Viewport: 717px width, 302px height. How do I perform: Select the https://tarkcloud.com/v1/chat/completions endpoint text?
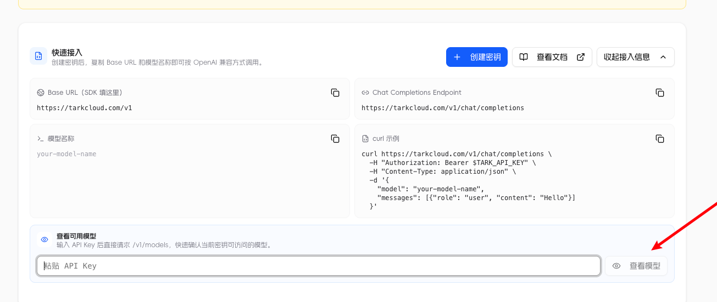[443, 108]
